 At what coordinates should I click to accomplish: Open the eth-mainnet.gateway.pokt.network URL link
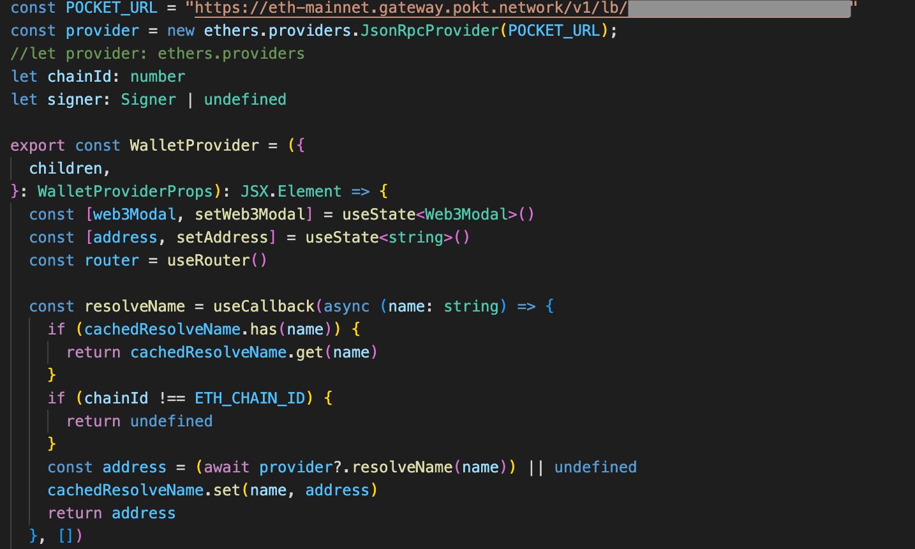coord(522,8)
